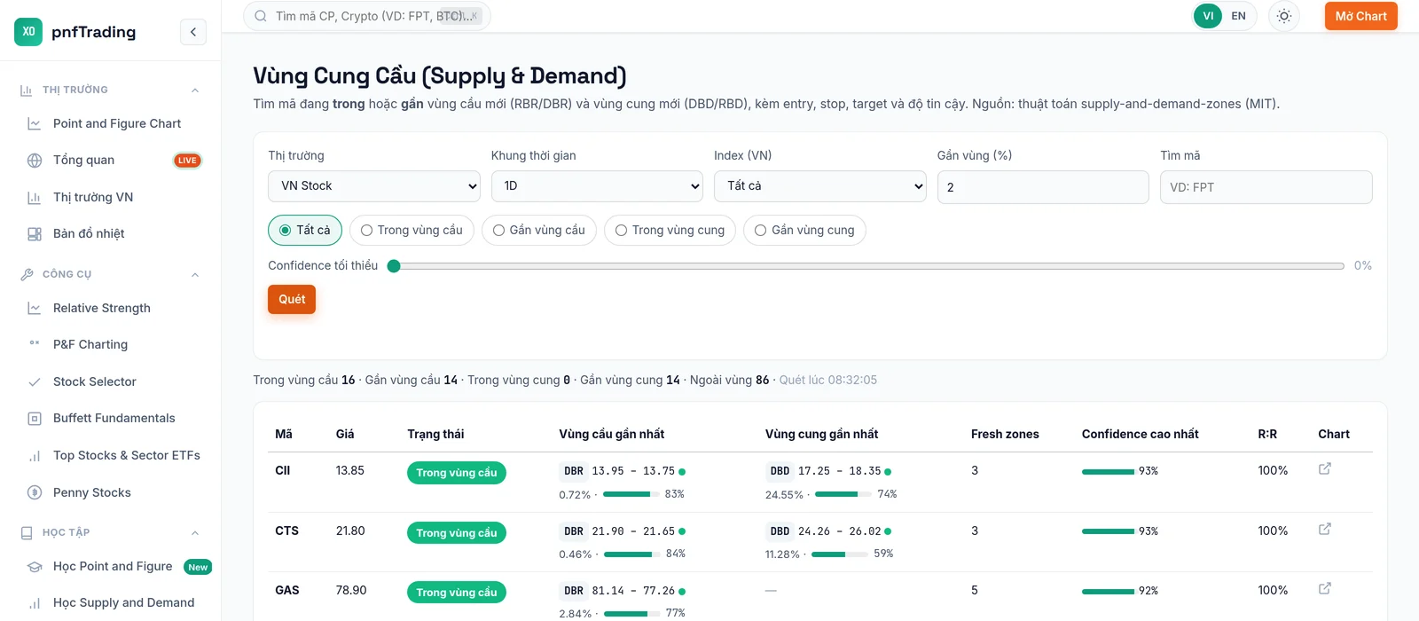Select the Gần vùng cầu radio filter
Screen dimensions: 1419x621
(x=539, y=231)
